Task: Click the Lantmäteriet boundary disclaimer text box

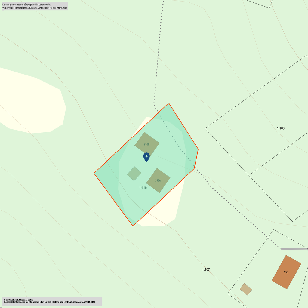Action: coord(35,6)
